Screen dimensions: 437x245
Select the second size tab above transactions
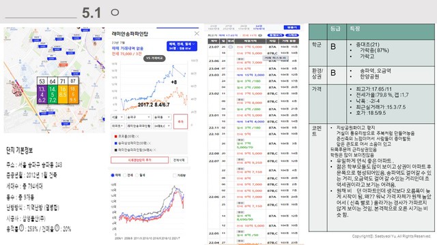tap(229, 27)
